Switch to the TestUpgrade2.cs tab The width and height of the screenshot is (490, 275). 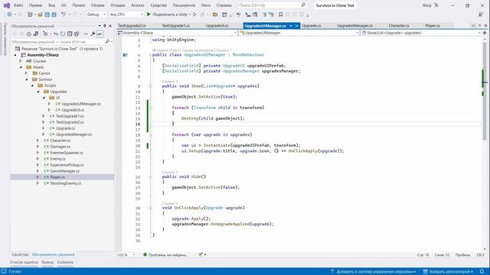click(132, 25)
